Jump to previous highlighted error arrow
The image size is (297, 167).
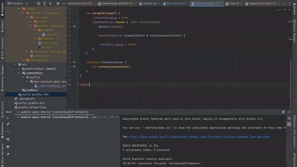284,9
